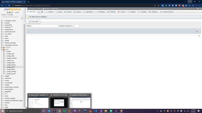
Task: Open the Search tab
Action: [50, 12]
